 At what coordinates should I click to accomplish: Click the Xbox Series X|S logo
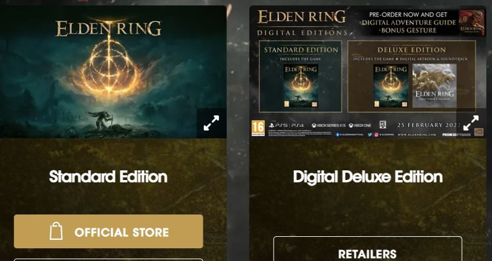[x=329, y=125]
